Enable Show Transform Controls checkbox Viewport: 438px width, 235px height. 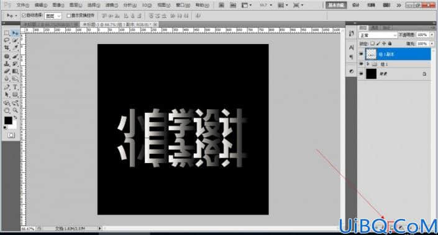tap(68, 16)
